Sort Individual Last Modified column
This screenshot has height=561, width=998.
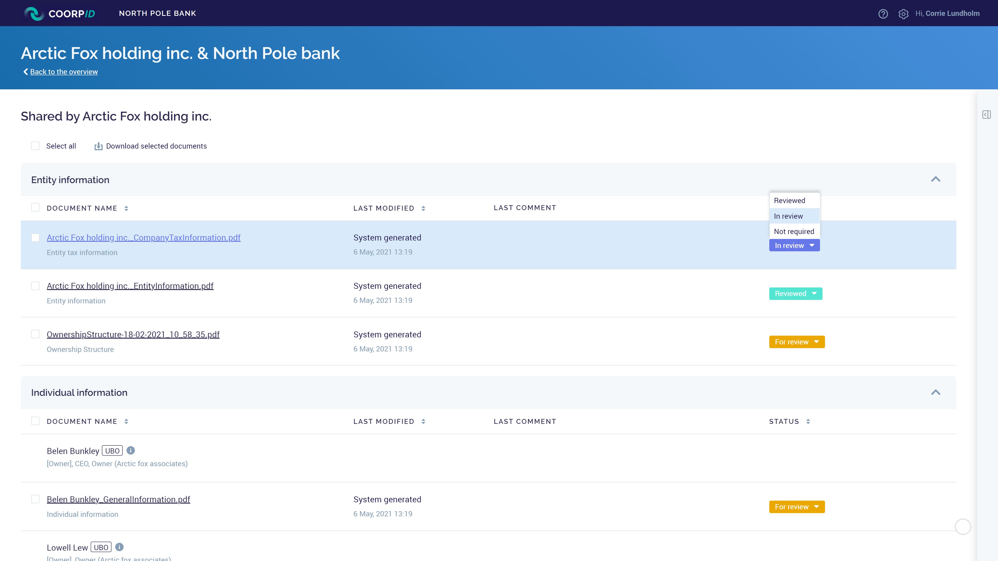(x=423, y=422)
